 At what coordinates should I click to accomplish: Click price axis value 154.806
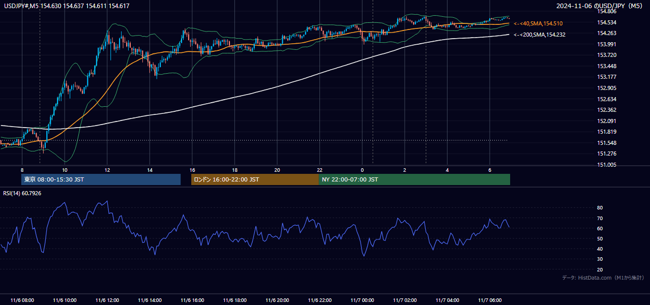pos(607,11)
